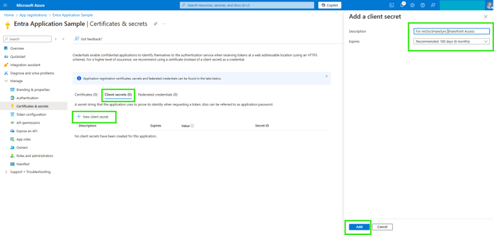
Task: Dismiss the information banner
Action: pos(326,76)
